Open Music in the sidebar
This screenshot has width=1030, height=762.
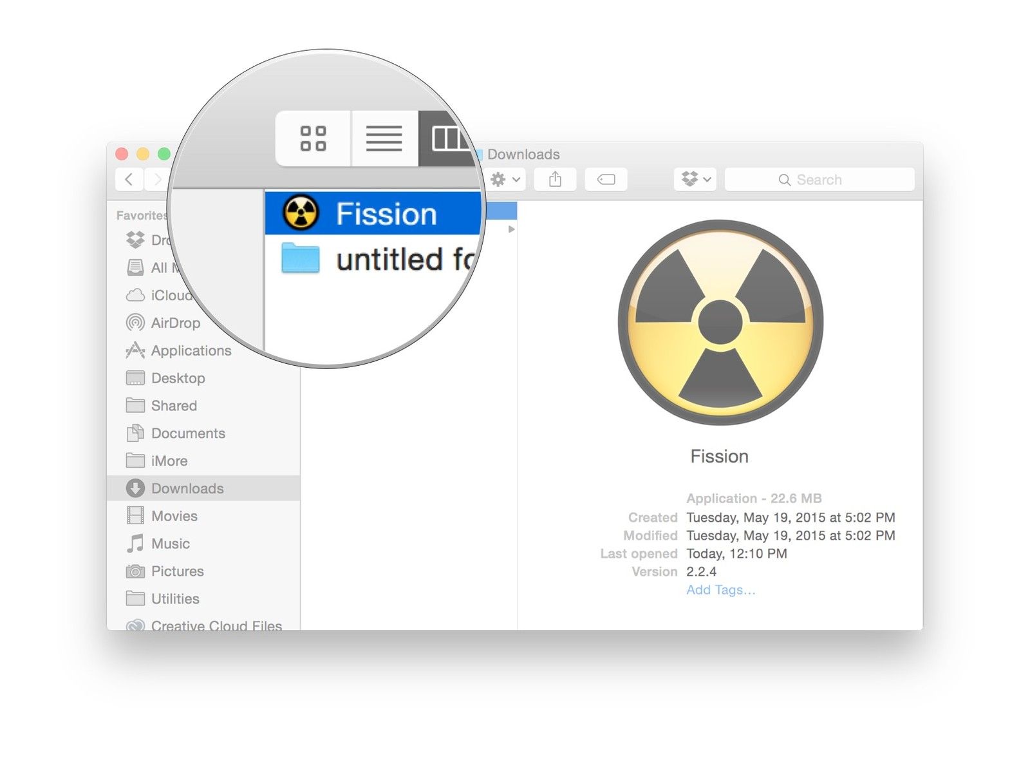(170, 544)
